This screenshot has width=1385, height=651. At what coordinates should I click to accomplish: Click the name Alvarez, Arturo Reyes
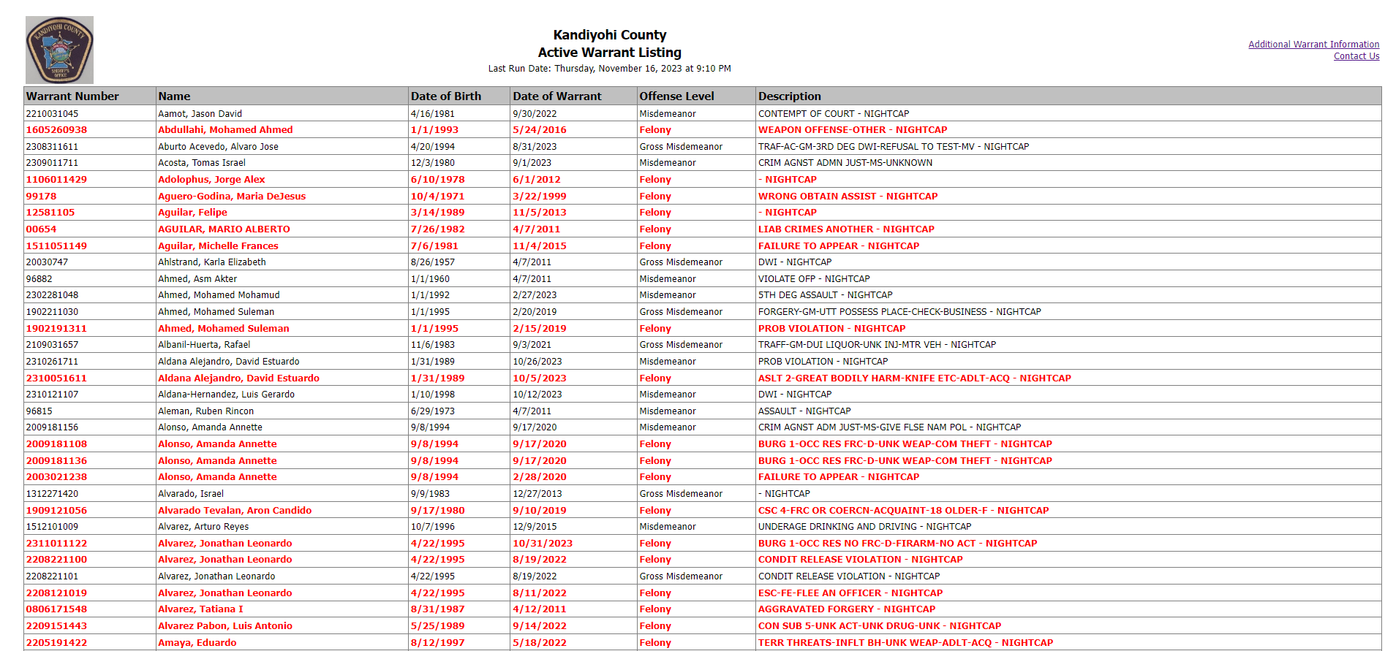click(x=203, y=527)
